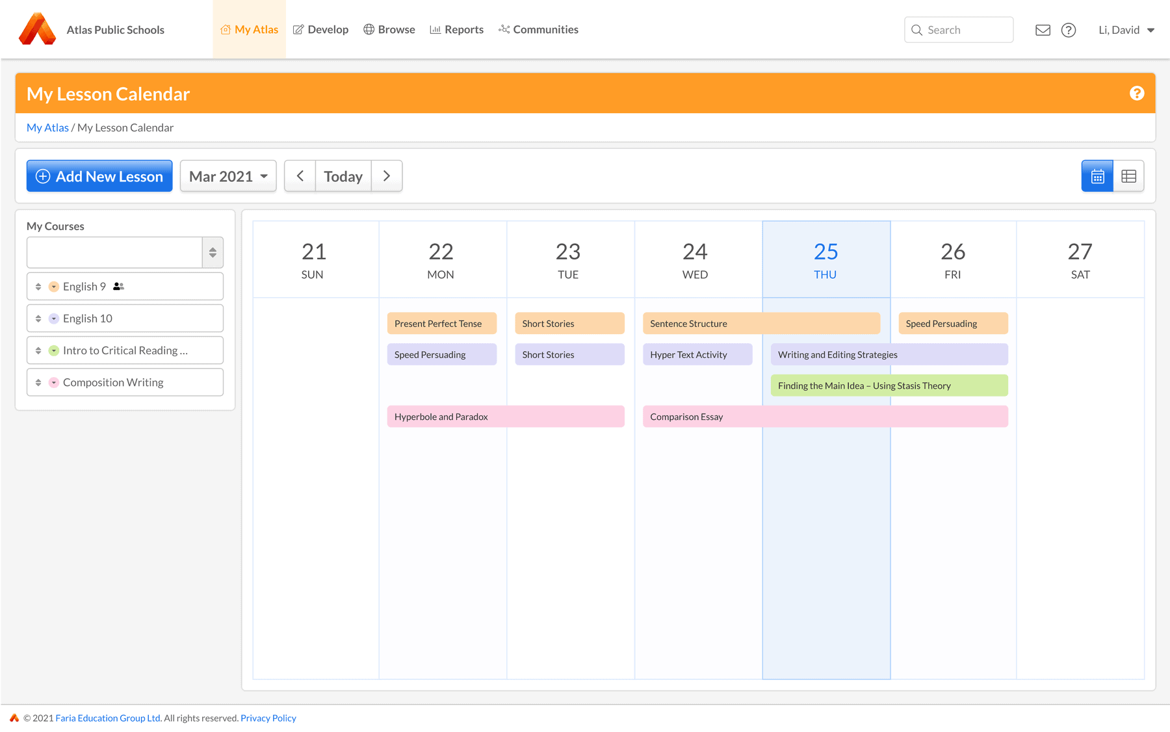Open the Communities menu
This screenshot has width=1170, height=732.
pos(538,29)
